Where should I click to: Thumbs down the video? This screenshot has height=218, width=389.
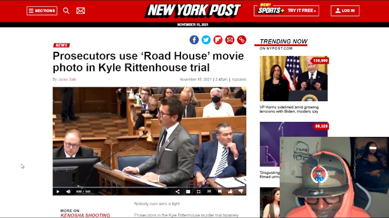tap(241, 191)
